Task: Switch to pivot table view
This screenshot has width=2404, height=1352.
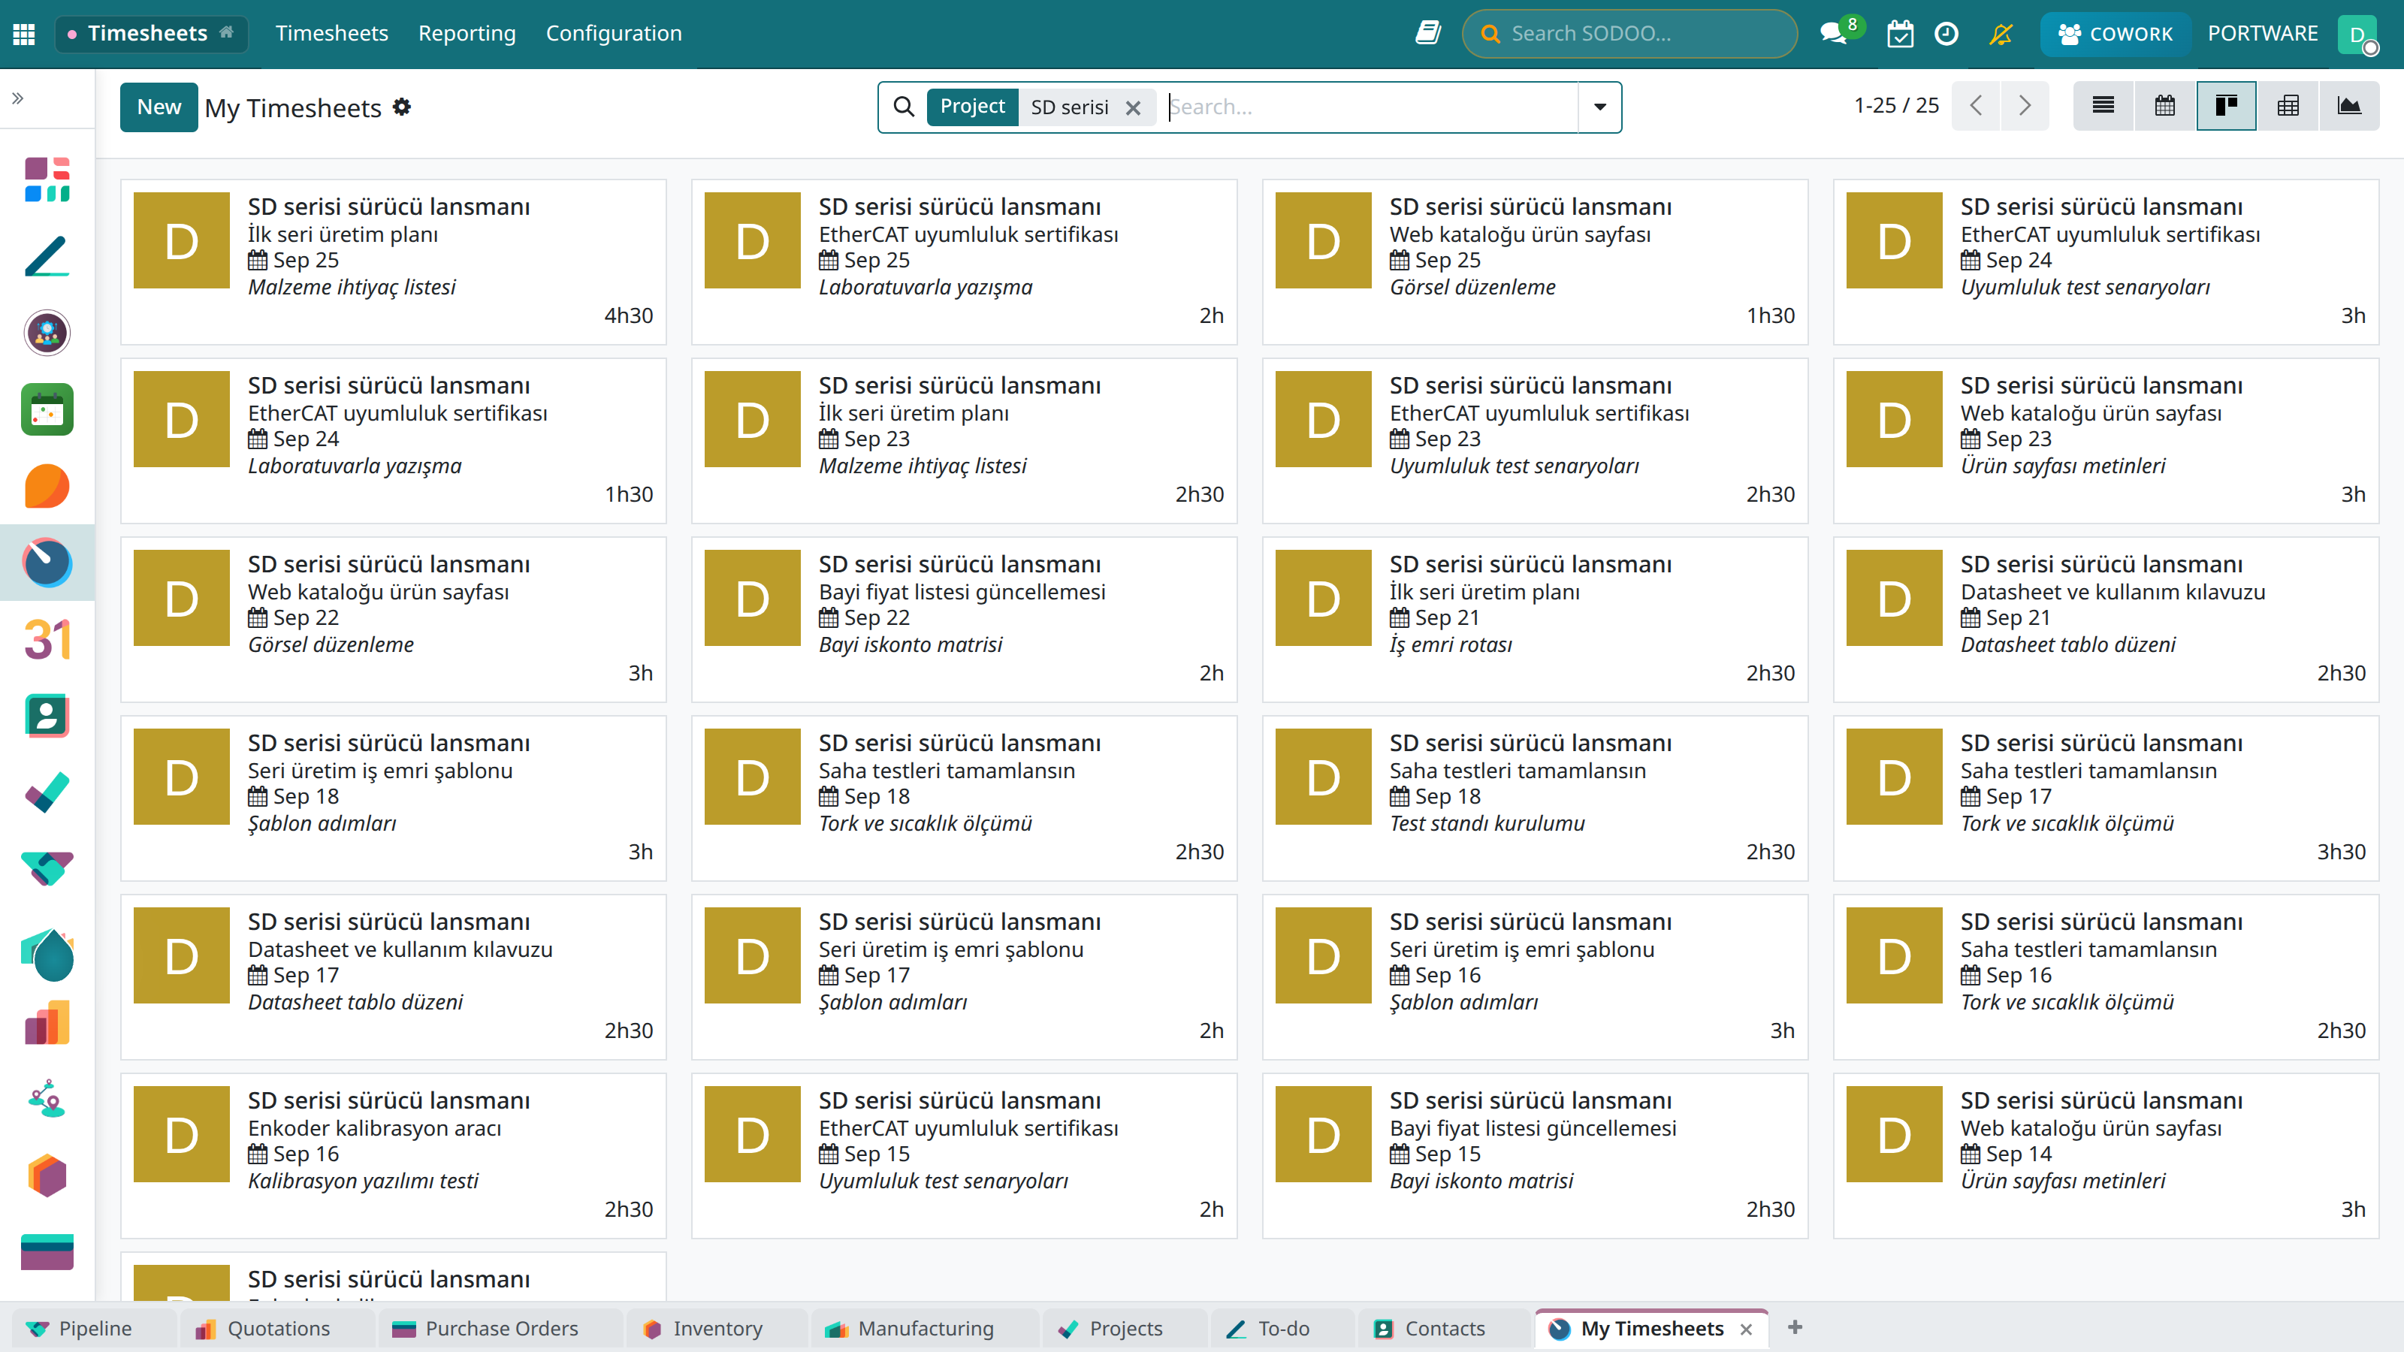Action: coord(2288,105)
